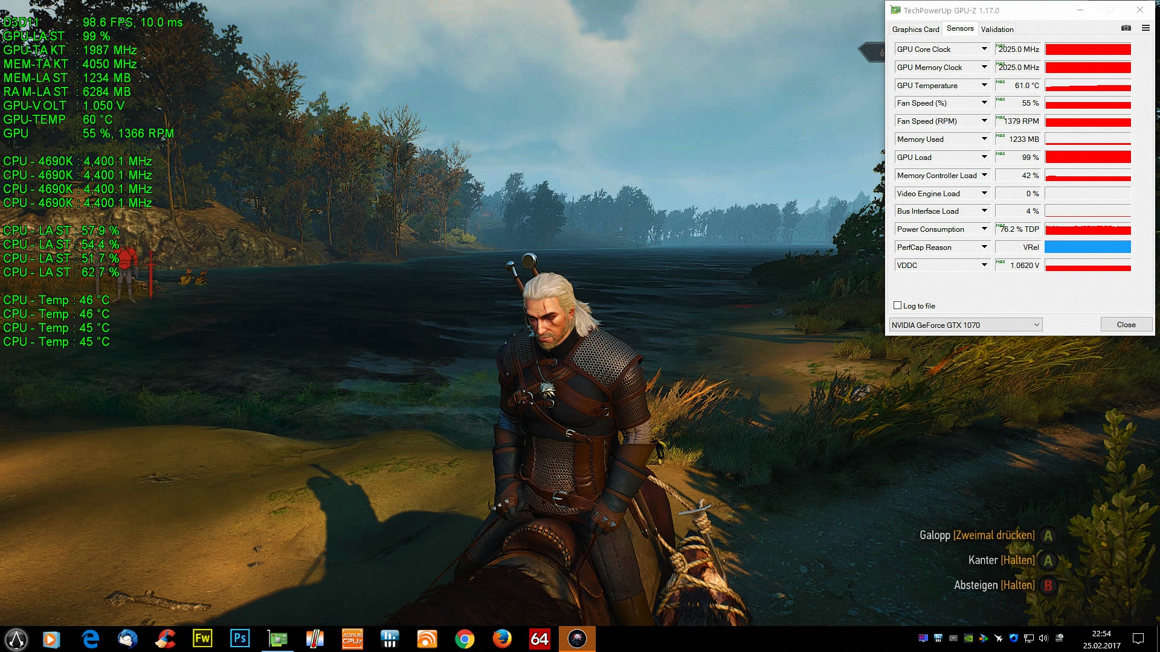Click the Close button in GPU-Z

(x=1126, y=325)
